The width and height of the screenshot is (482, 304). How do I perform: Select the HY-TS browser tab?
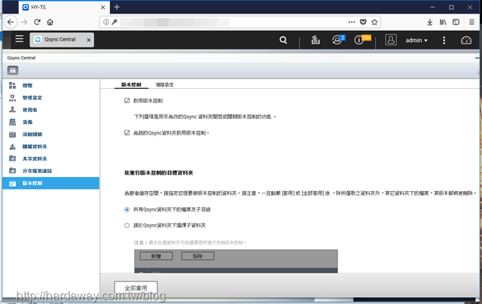coord(65,8)
